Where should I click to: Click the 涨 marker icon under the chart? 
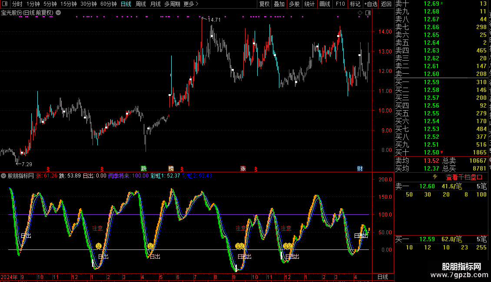(x=243, y=168)
